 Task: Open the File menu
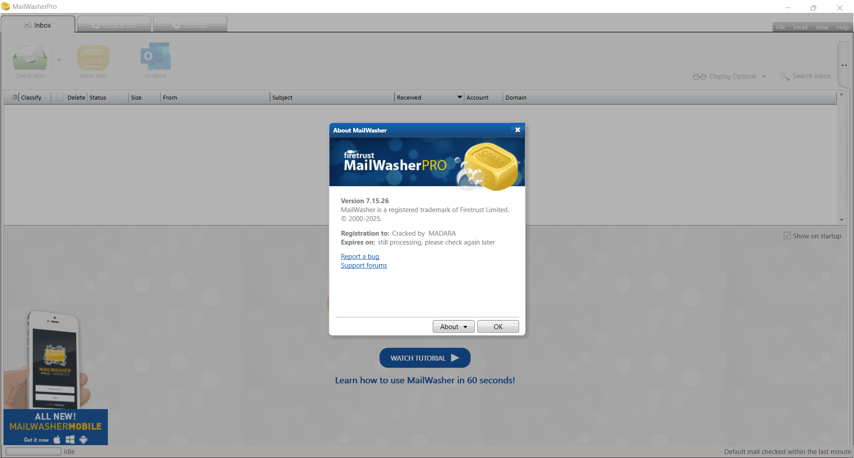coord(781,28)
